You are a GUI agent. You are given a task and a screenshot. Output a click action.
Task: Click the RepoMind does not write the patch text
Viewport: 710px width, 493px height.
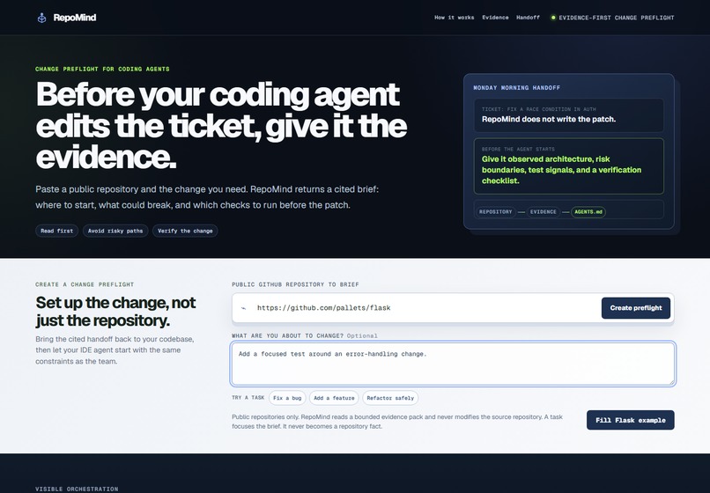[x=548, y=120]
